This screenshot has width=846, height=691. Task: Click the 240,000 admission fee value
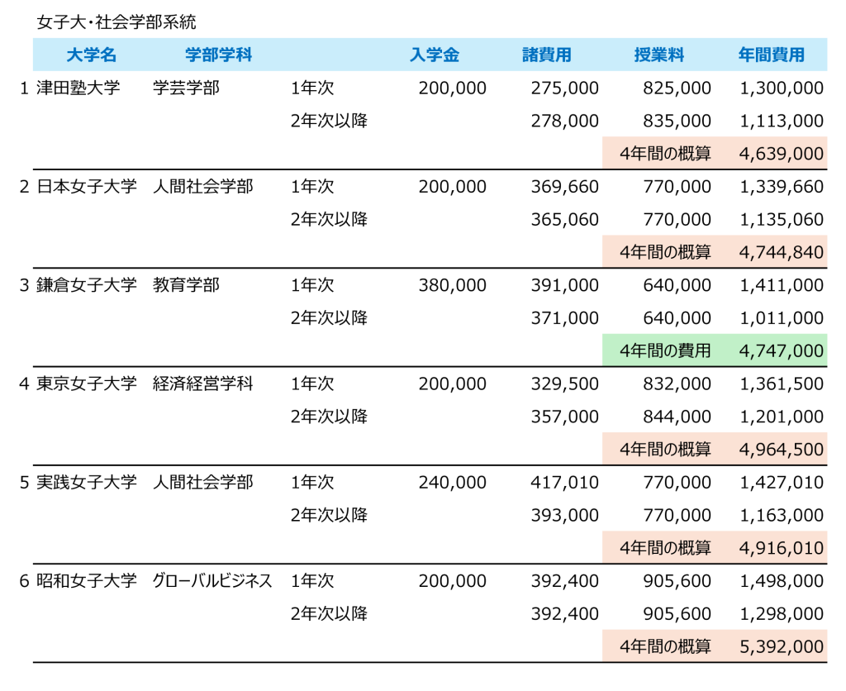click(452, 482)
